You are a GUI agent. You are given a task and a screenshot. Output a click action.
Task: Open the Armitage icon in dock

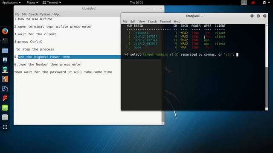click(x=5, y=70)
